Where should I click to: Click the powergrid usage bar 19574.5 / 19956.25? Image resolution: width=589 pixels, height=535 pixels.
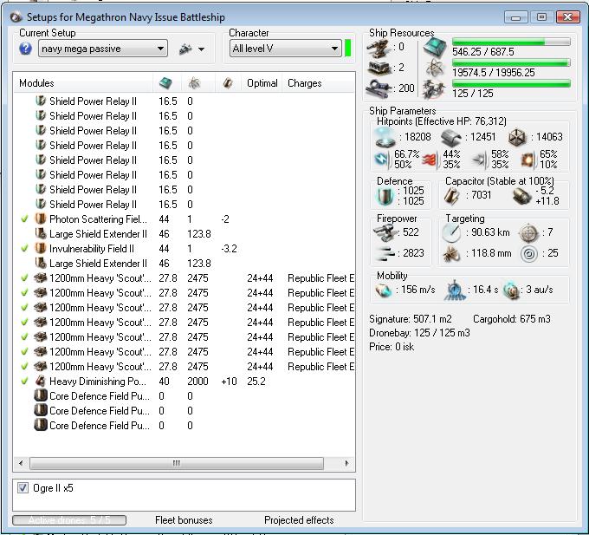511,62
